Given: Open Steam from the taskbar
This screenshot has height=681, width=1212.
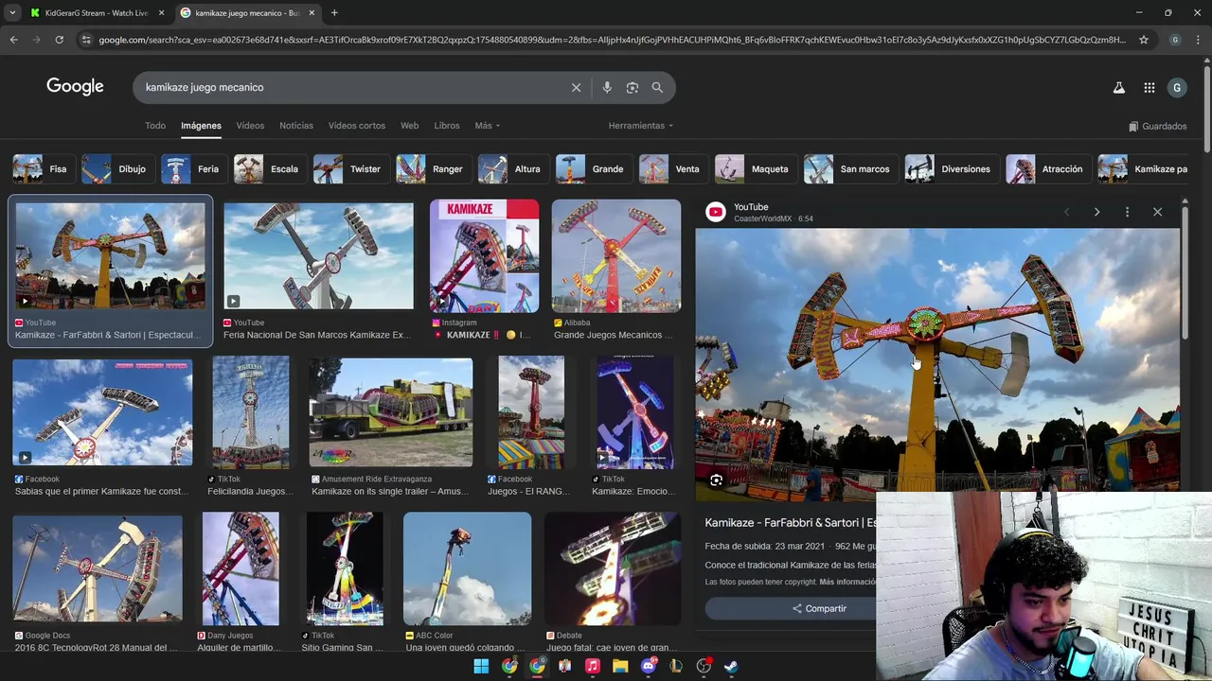Looking at the screenshot, I should click(732, 666).
